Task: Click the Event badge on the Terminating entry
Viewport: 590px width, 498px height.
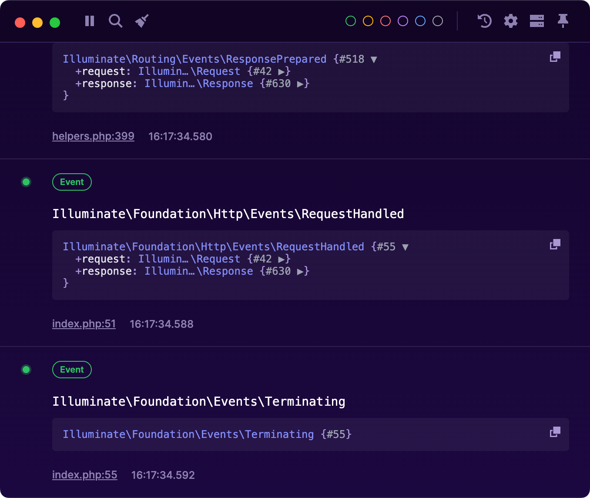Action: click(72, 370)
